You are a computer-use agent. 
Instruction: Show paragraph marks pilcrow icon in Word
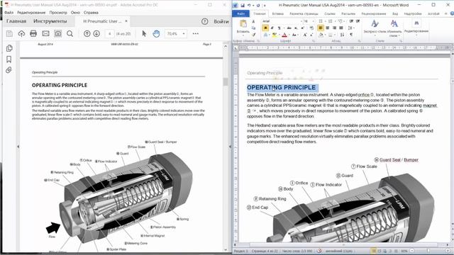[351, 35]
